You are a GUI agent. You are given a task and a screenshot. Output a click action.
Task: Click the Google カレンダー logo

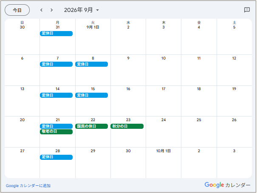228,185
